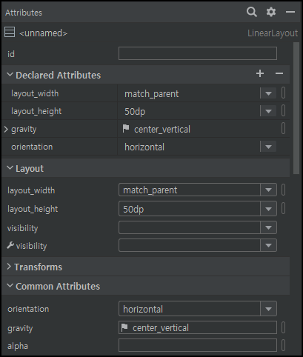Viewport: 303px width, 357px height.
Task: Click the Attributes panel vertical scrollbar
Action: click(x=296, y=108)
